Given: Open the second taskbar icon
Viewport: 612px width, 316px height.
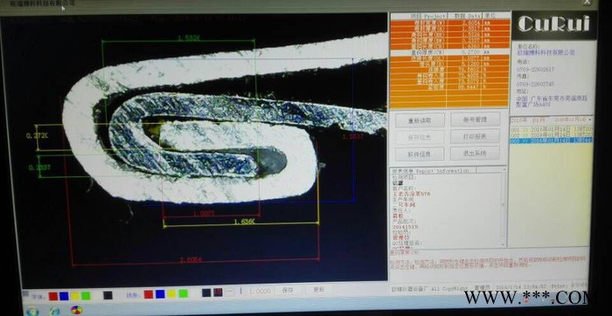Looking at the screenshot, I should [x=54, y=311].
